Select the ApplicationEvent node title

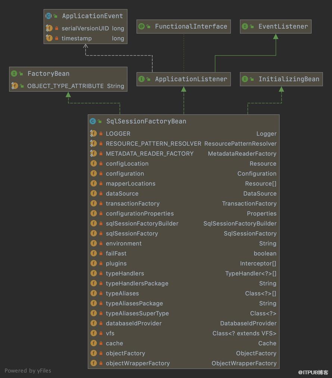tap(93, 16)
